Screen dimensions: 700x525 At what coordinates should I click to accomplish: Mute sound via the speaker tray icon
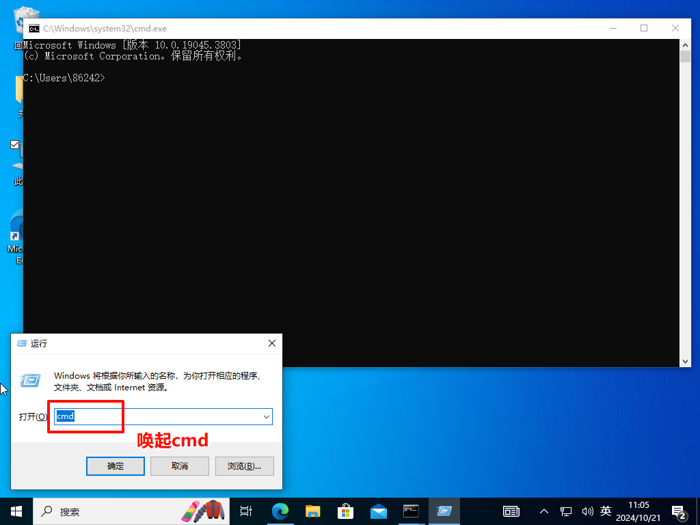coord(588,511)
